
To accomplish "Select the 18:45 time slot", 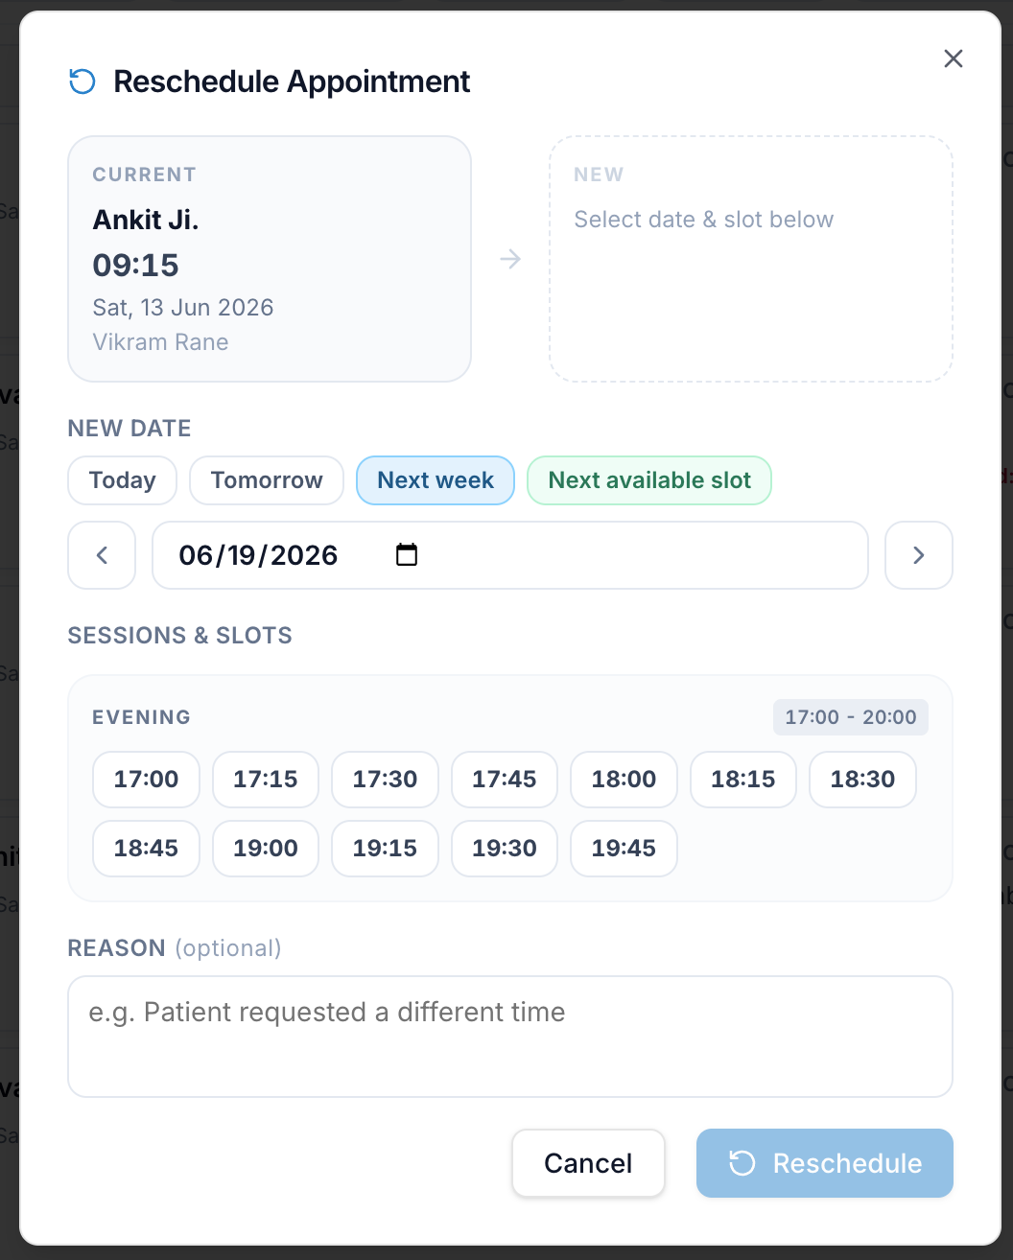I will click(x=146, y=849).
